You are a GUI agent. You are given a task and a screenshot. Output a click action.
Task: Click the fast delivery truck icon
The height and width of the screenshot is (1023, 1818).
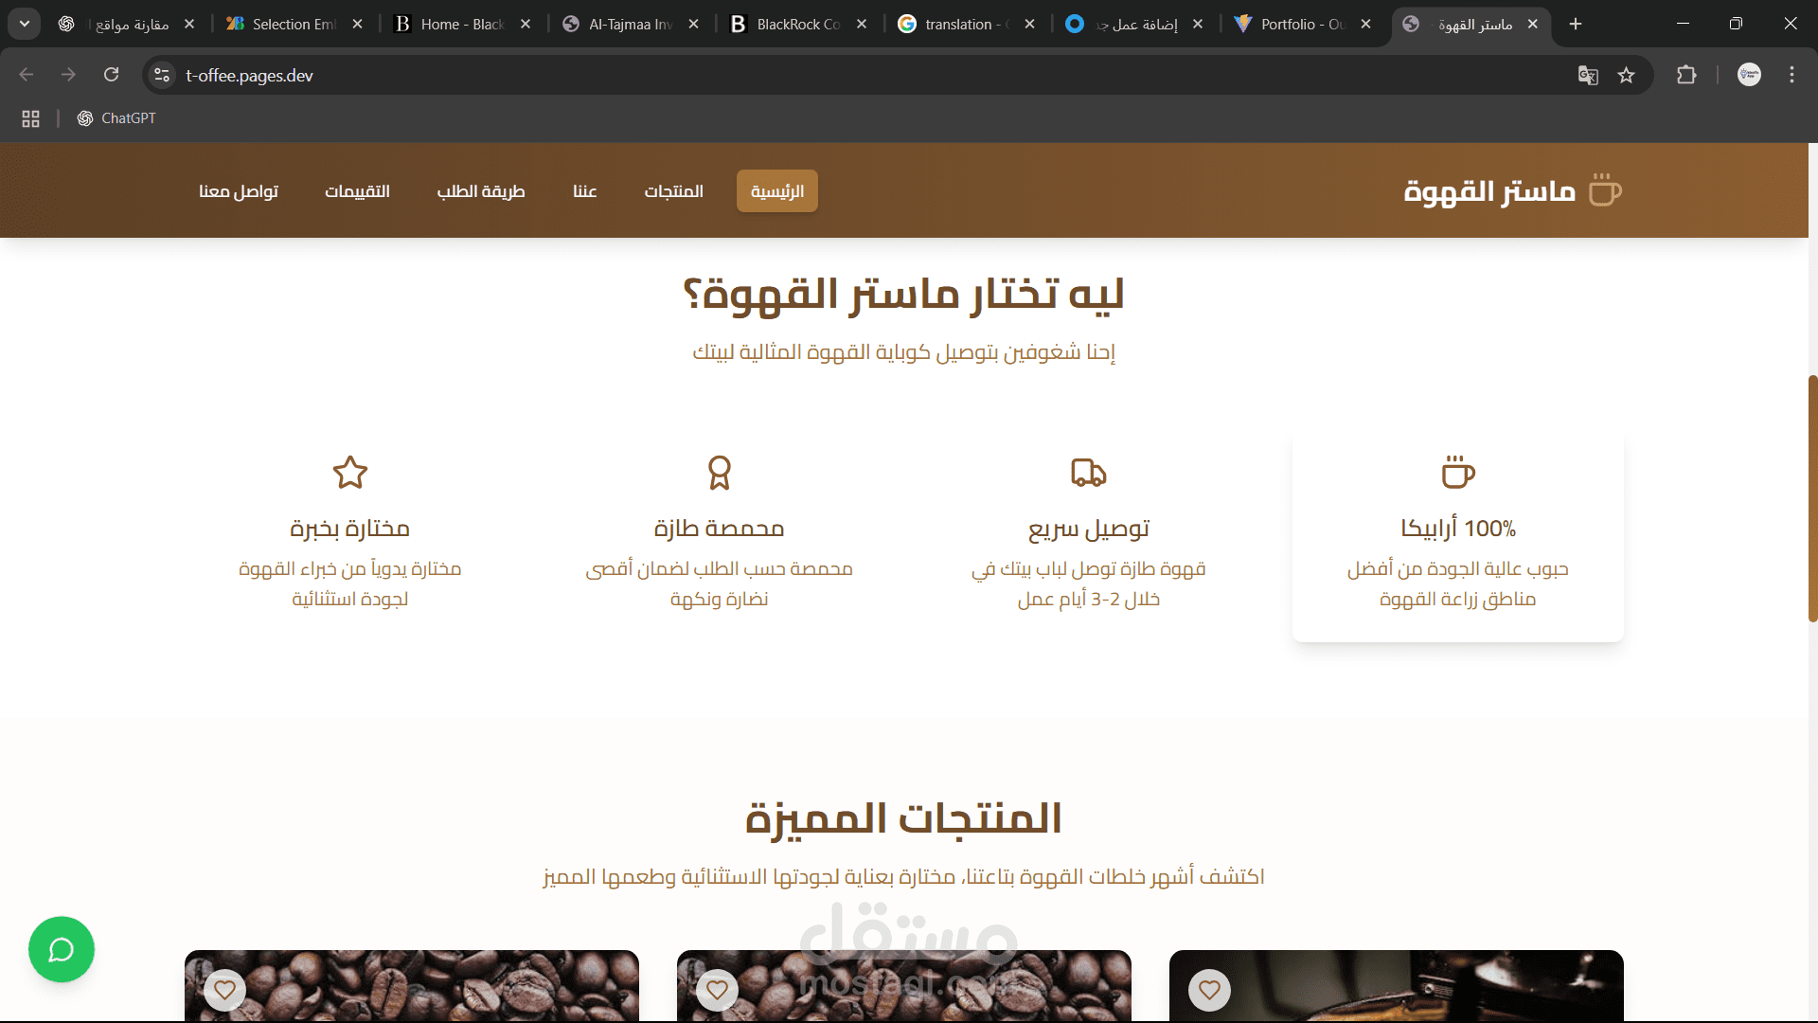(x=1089, y=472)
